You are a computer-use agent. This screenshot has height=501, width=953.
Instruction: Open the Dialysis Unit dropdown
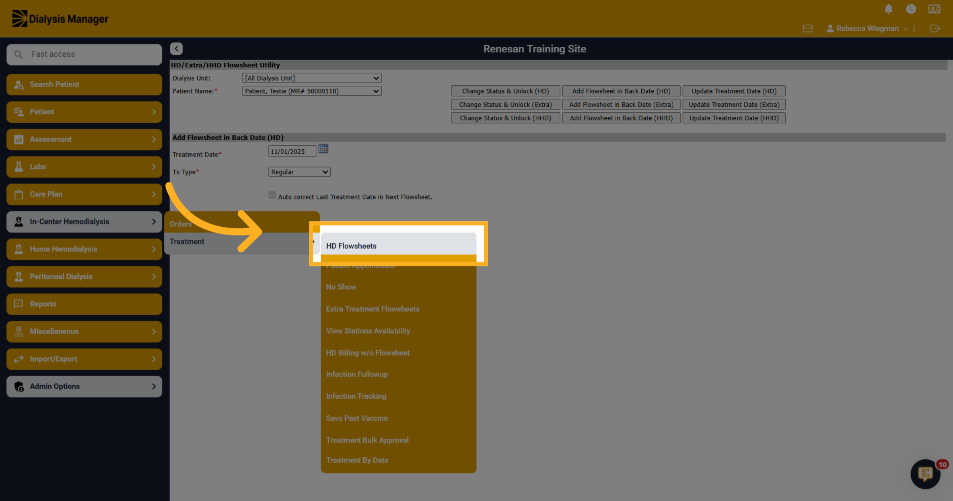coord(312,78)
